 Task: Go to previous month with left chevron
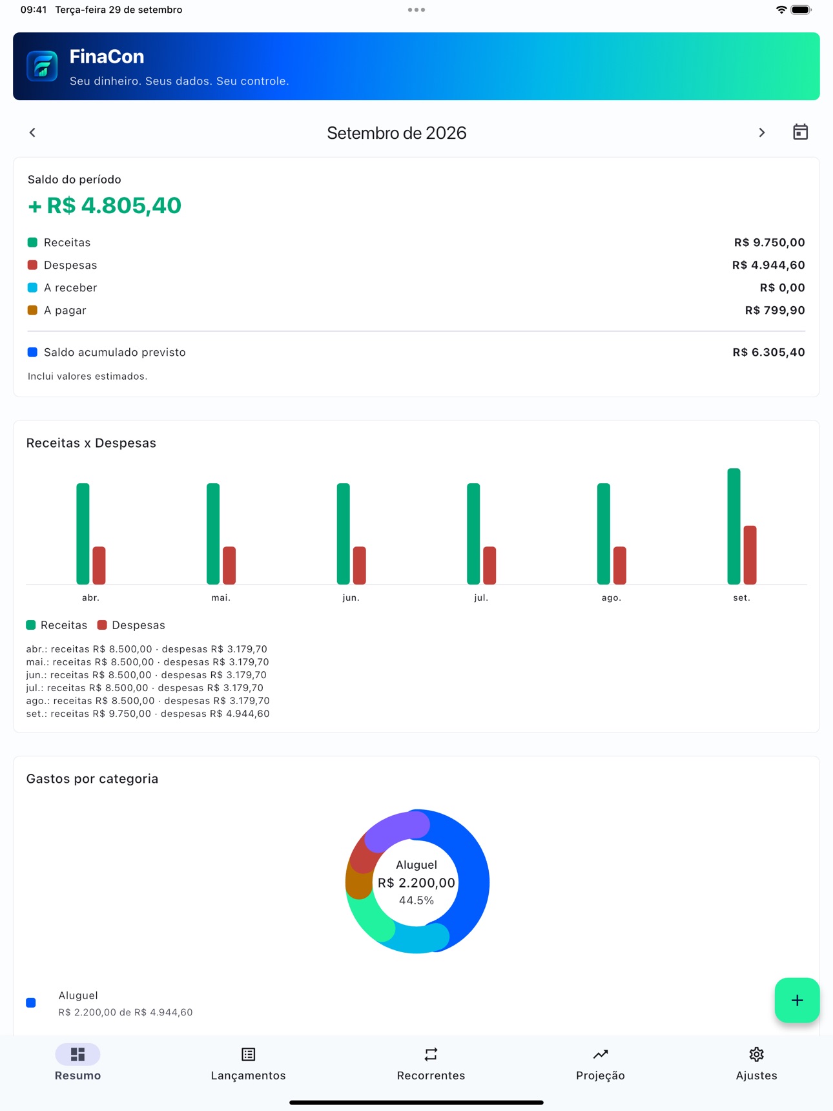[x=32, y=132]
